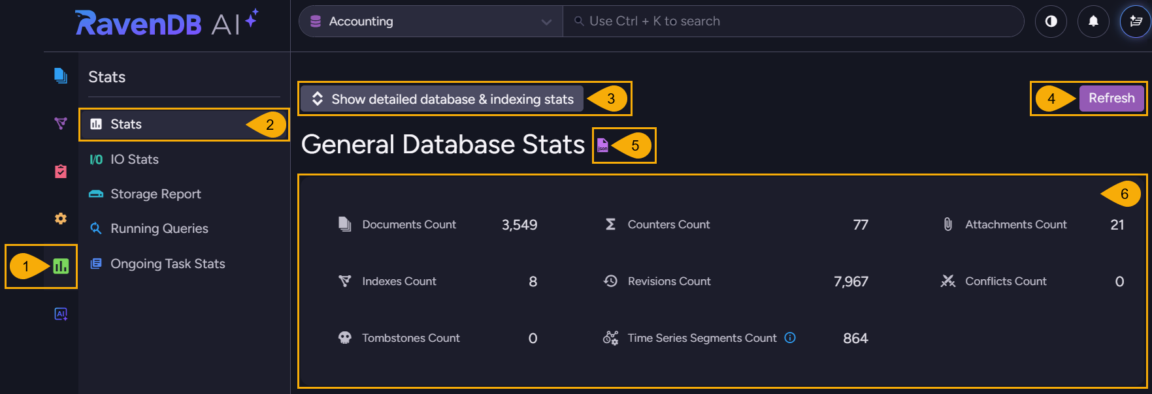This screenshot has height=394, width=1152.
Task: Export stats via the JSON file icon
Action: coord(602,145)
